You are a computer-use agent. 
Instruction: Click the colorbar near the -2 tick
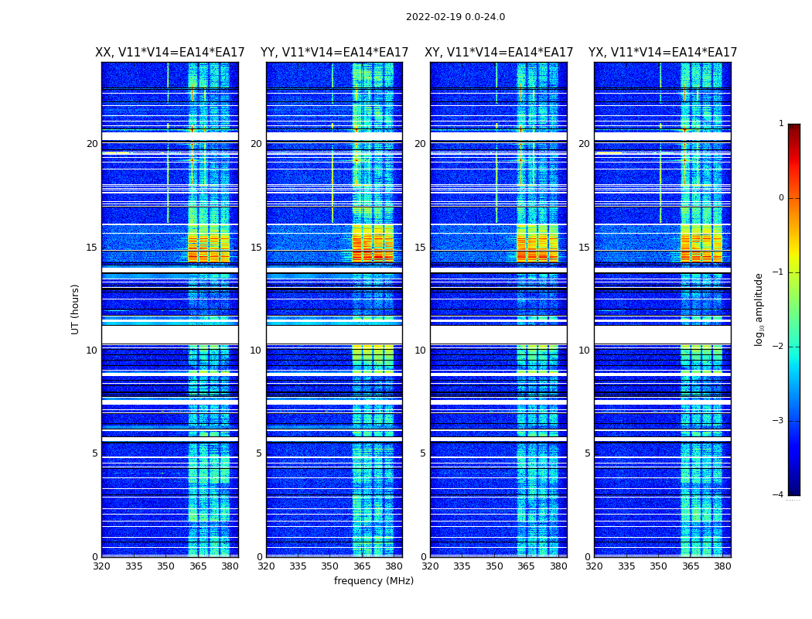click(x=794, y=347)
